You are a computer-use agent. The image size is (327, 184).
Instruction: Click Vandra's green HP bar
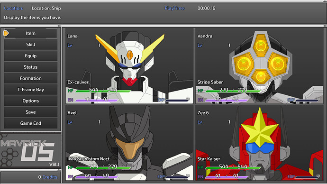pos(233,91)
